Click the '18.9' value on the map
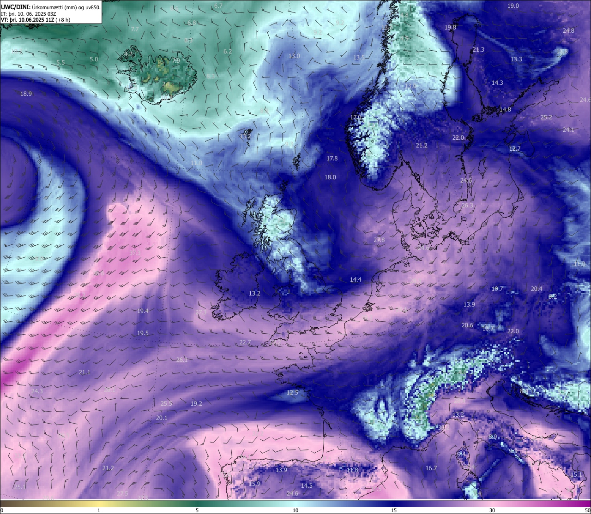Screen dimensions: 591x514 coord(26,94)
